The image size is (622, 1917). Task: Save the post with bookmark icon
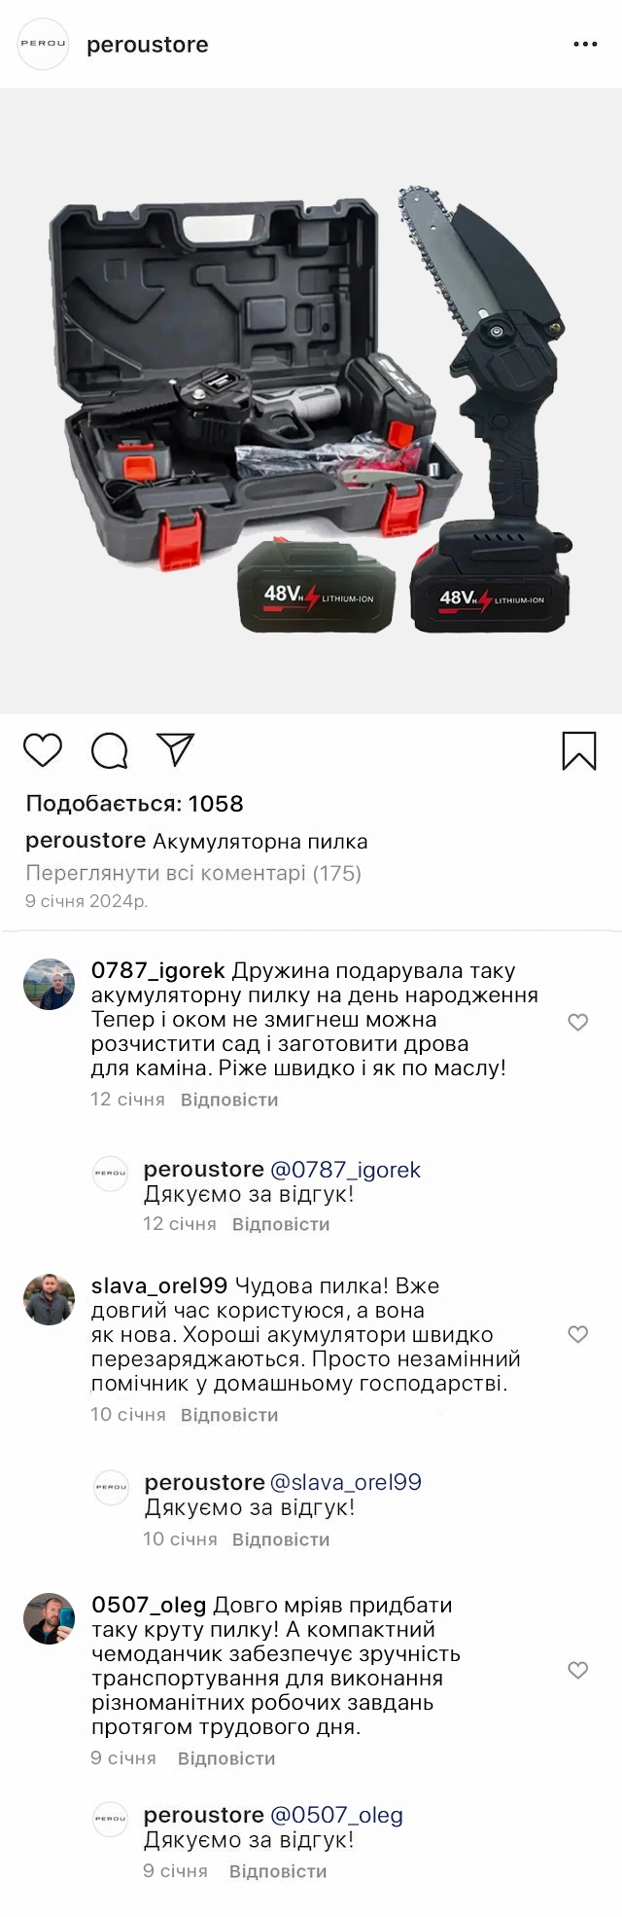pos(579,750)
